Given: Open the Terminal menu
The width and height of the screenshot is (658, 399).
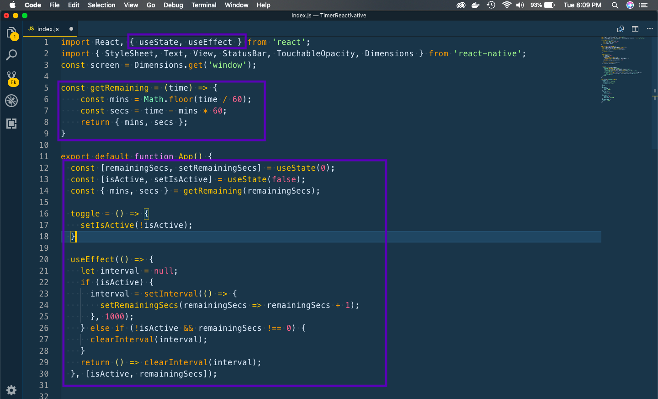Looking at the screenshot, I should (204, 5).
